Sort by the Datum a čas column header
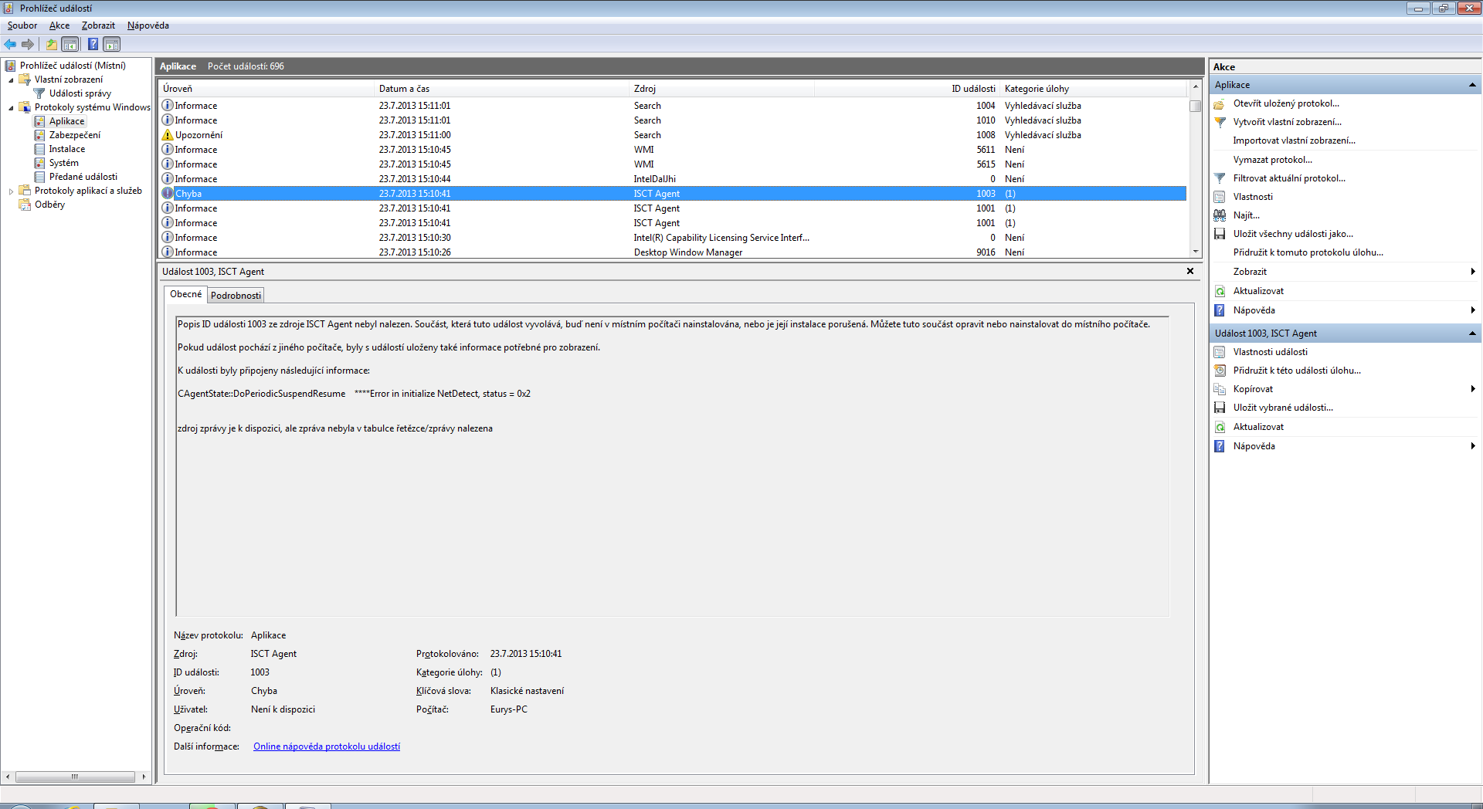 [502, 89]
